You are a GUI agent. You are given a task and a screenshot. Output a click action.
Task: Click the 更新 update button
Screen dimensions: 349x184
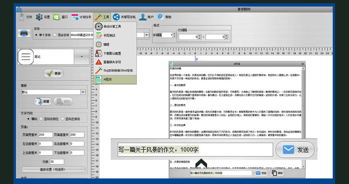(53, 73)
